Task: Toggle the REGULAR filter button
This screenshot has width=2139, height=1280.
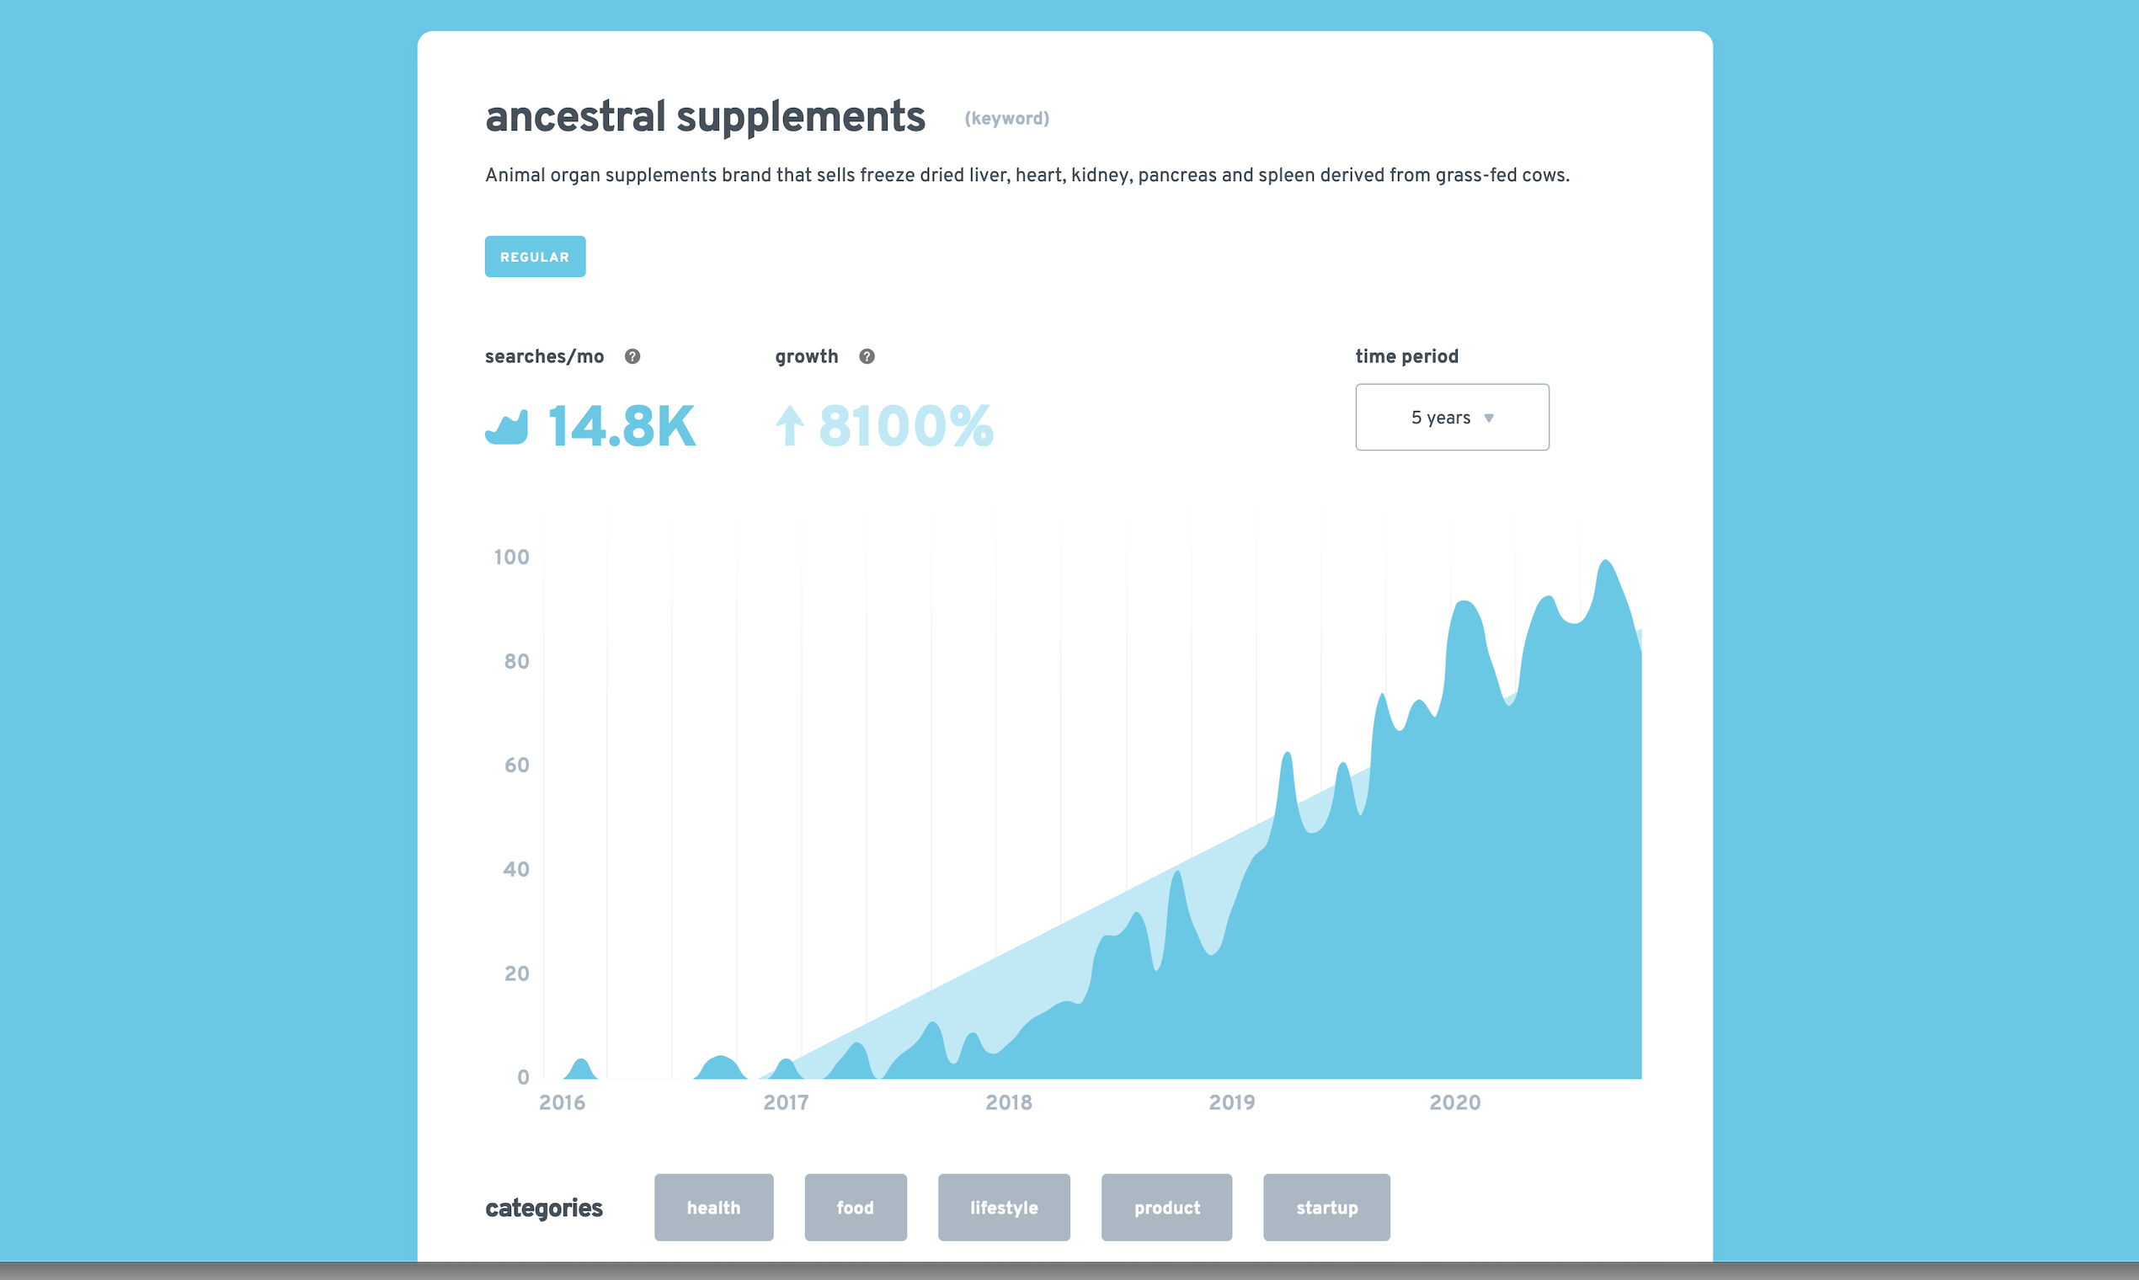Action: point(535,256)
